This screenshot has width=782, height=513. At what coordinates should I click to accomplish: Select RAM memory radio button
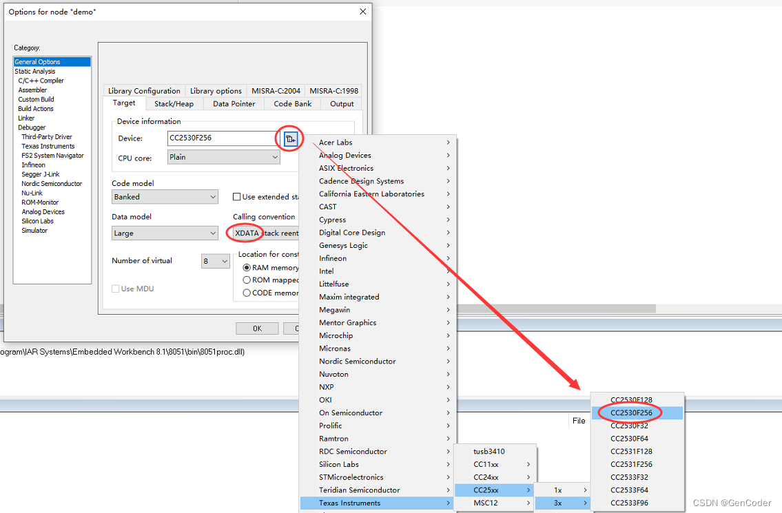click(x=247, y=268)
